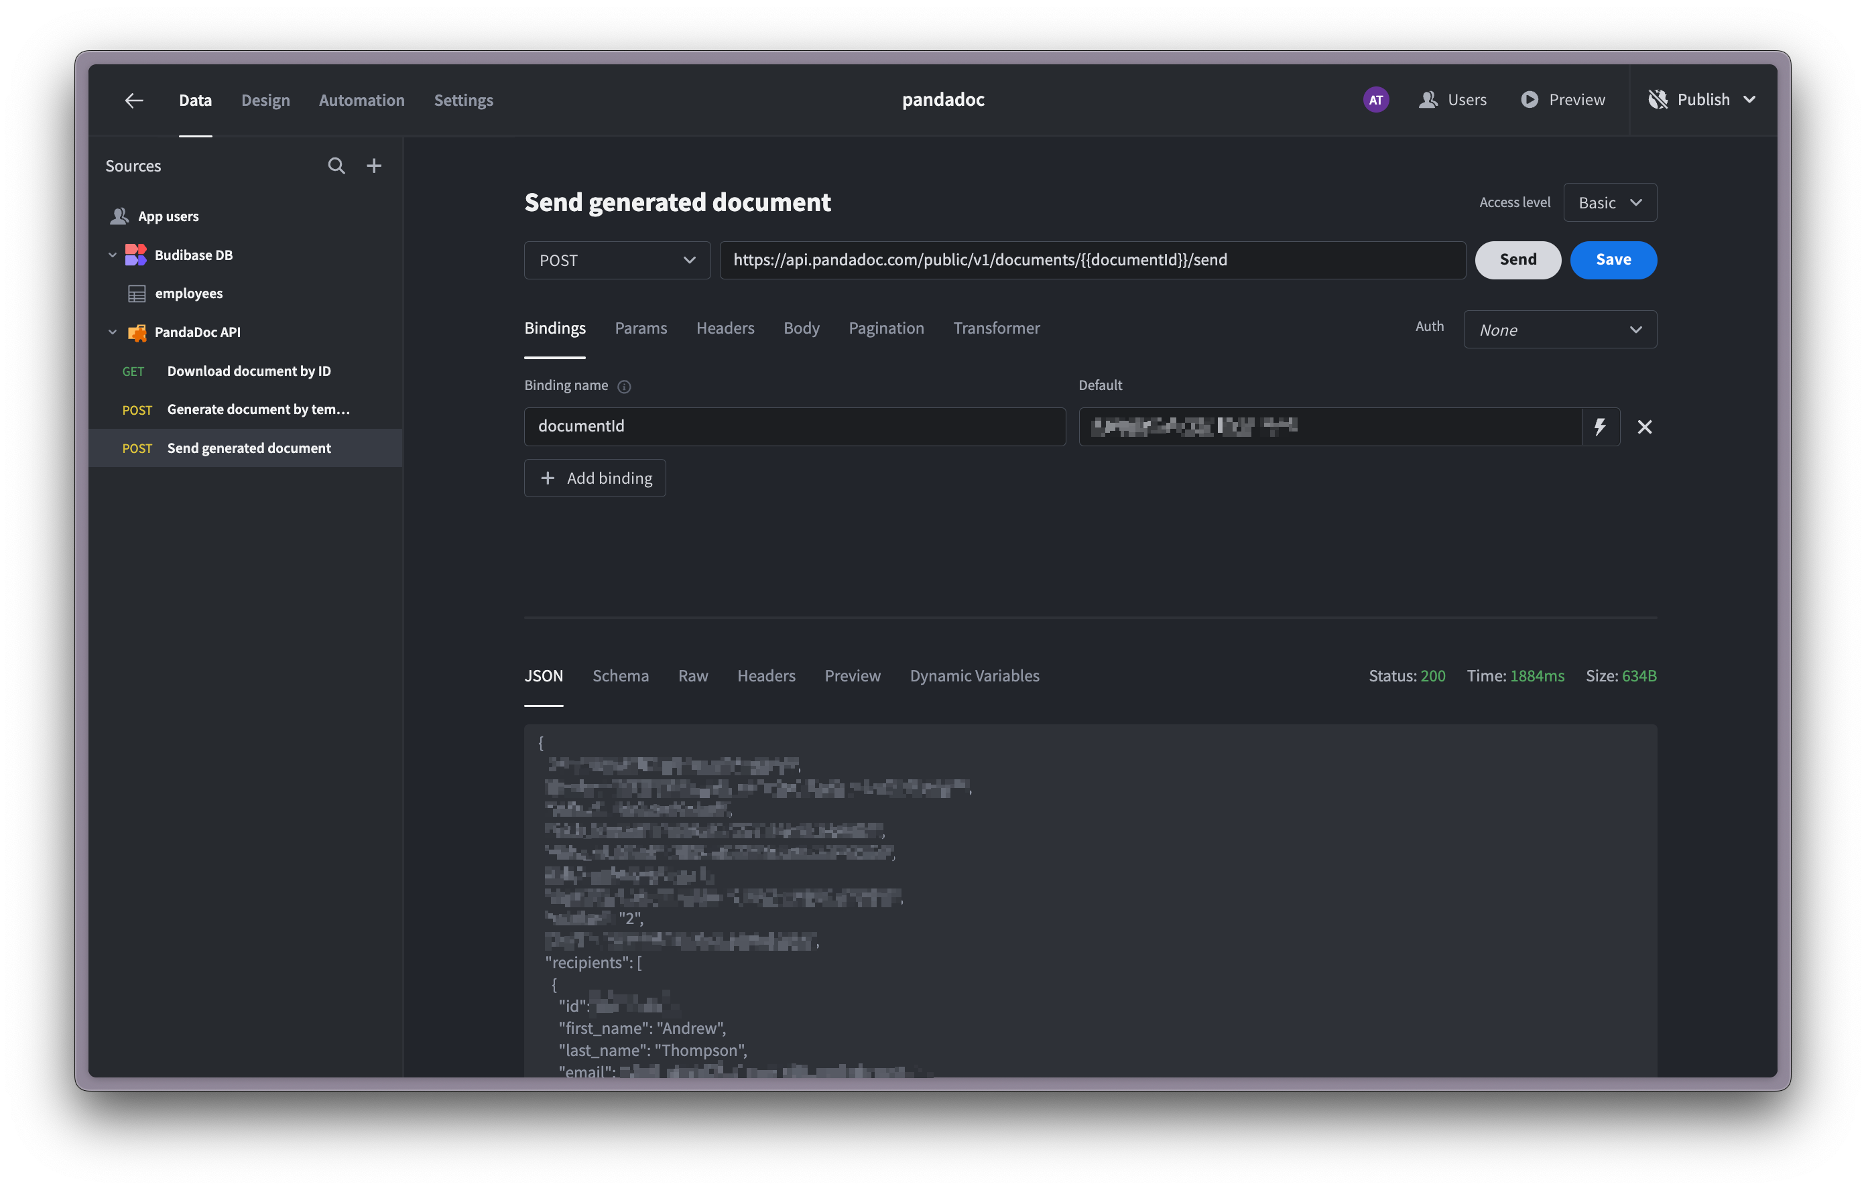Switch to the Schema response tab

click(620, 676)
